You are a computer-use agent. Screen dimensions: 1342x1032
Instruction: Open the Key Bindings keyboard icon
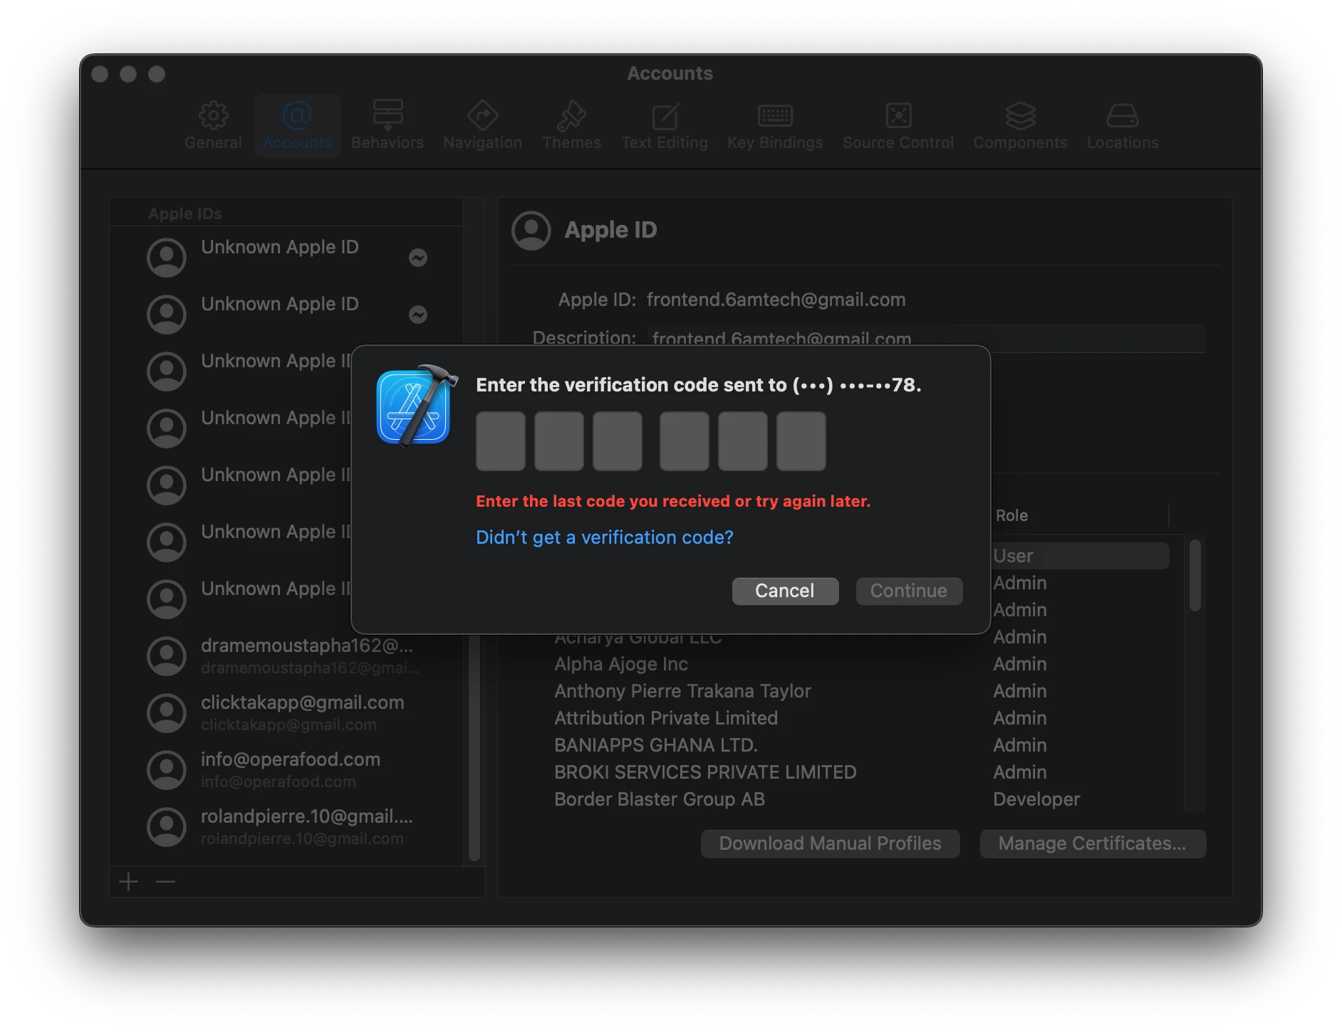click(775, 117)
